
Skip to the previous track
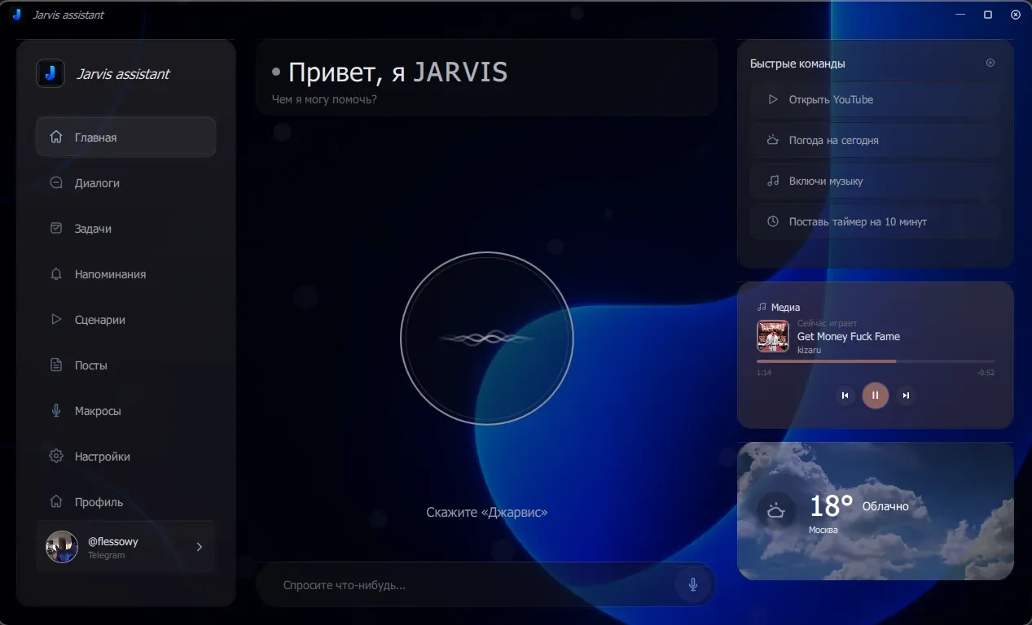tap(845, 396)
